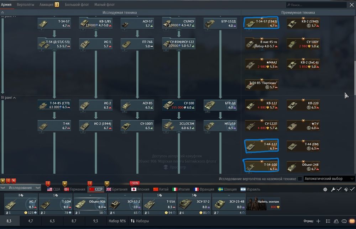This screenshot has width=356, height=229.
Task: Select premium ★M4A2 card
Action: tap(262, 64)
